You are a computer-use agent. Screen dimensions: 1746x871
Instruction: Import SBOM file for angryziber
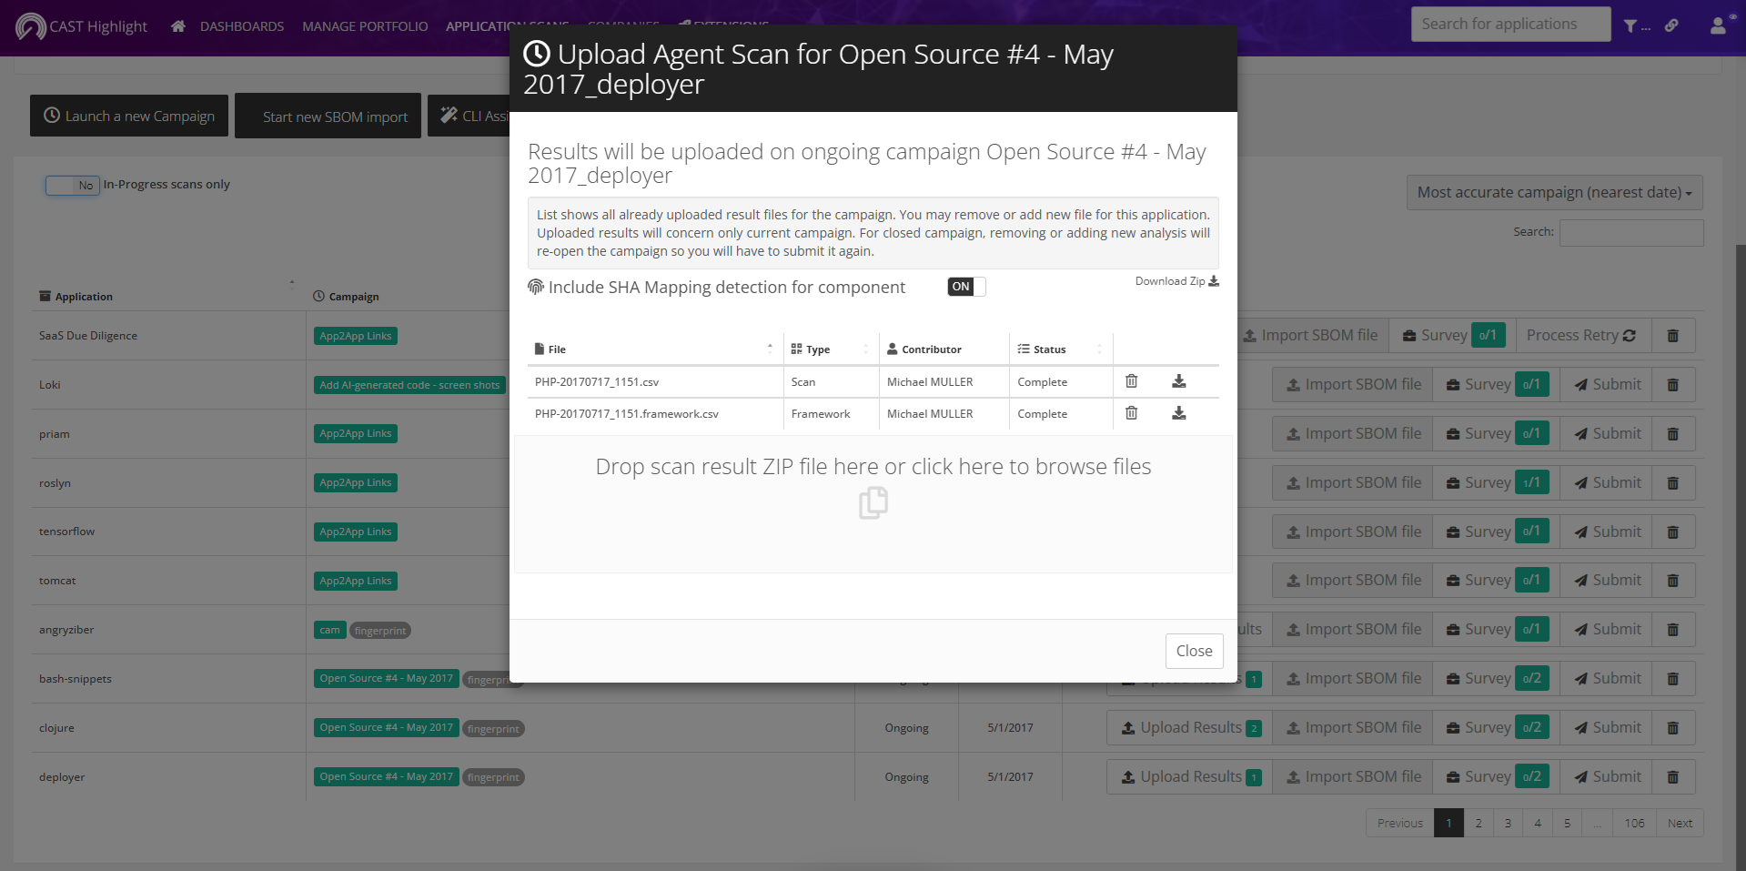pyautogui.click(x=1353, y=629)
